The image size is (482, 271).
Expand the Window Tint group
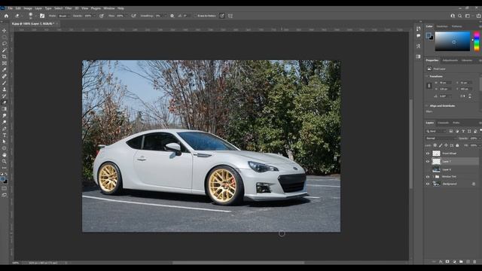click(x=433, y=177)
